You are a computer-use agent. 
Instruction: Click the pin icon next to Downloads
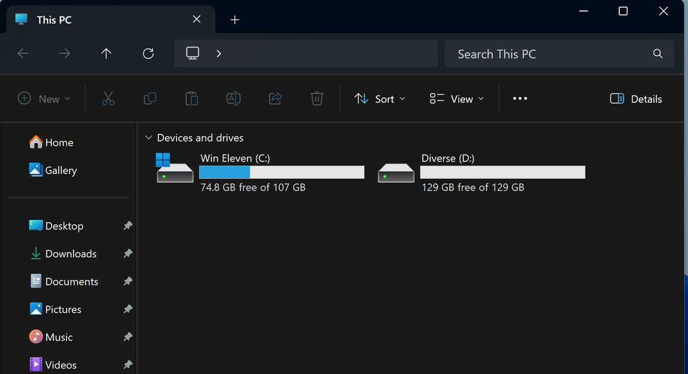pos(128,254)
